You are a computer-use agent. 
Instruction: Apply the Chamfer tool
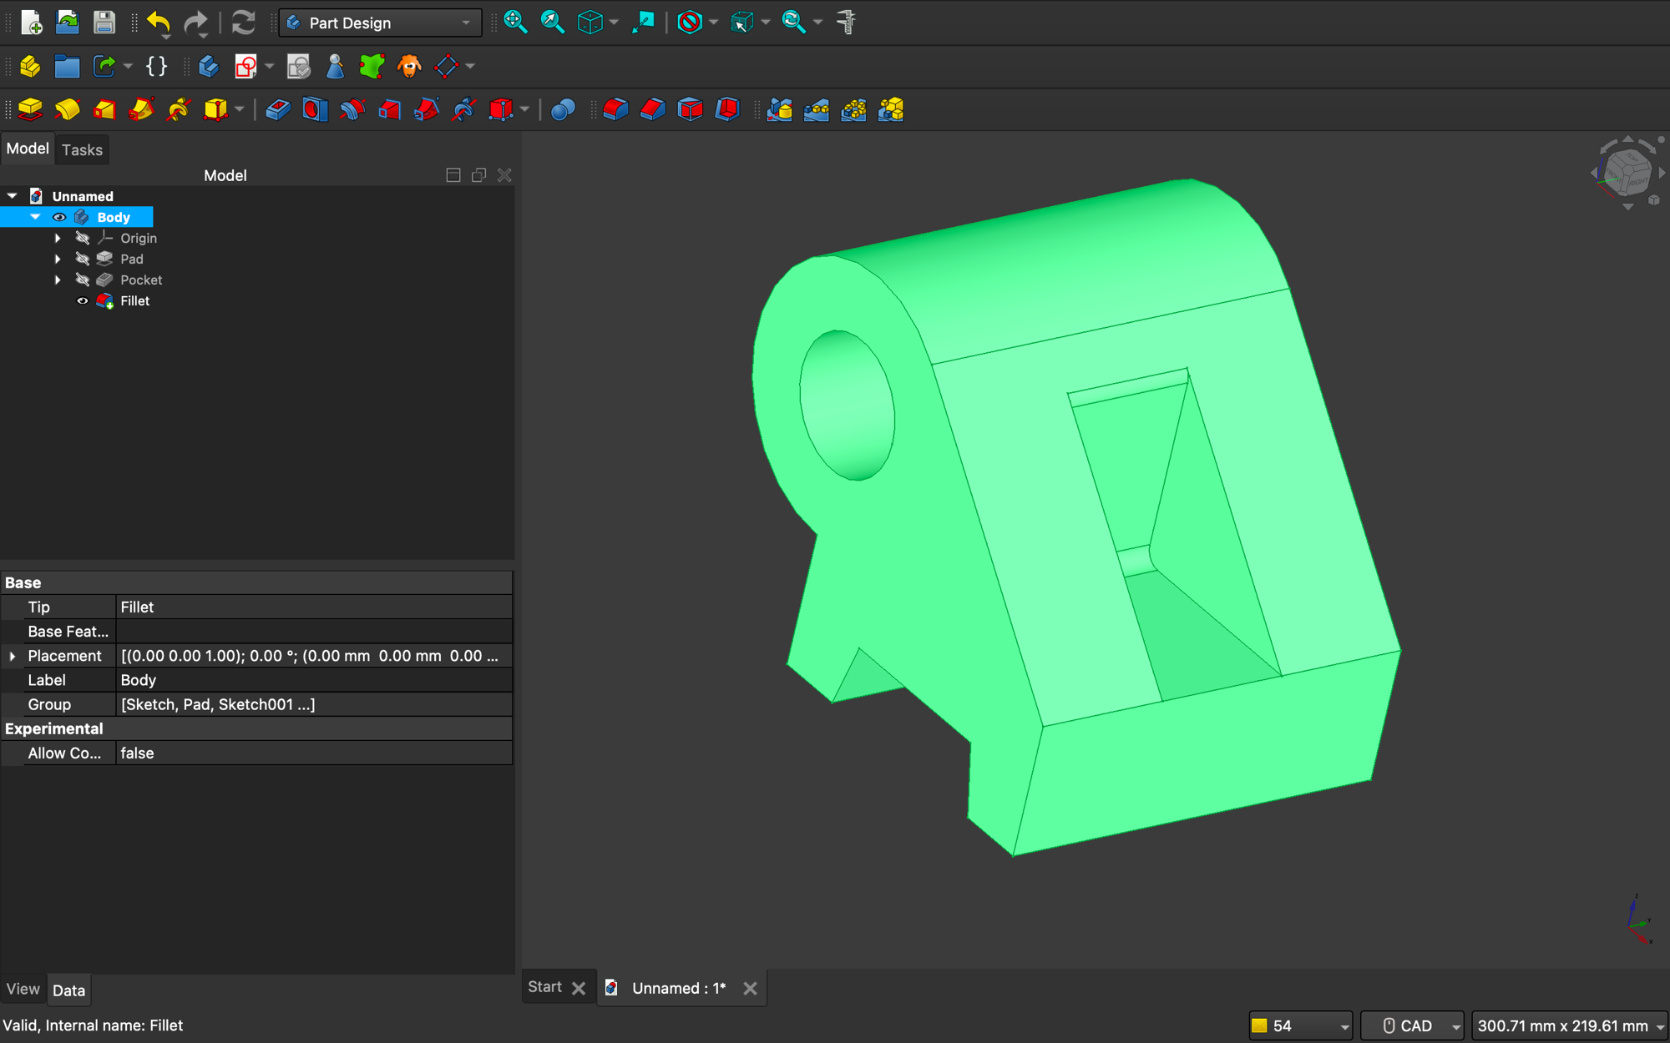click(x=653, y=109)
